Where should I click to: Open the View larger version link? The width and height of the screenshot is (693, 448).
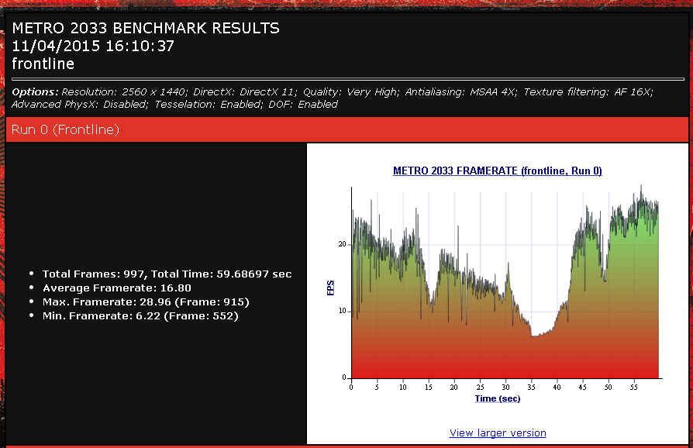pyautogui.click(x=498, y=433)
